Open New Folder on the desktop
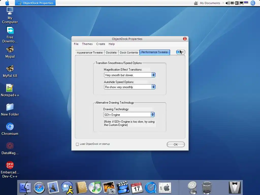 tap(10, 110)
